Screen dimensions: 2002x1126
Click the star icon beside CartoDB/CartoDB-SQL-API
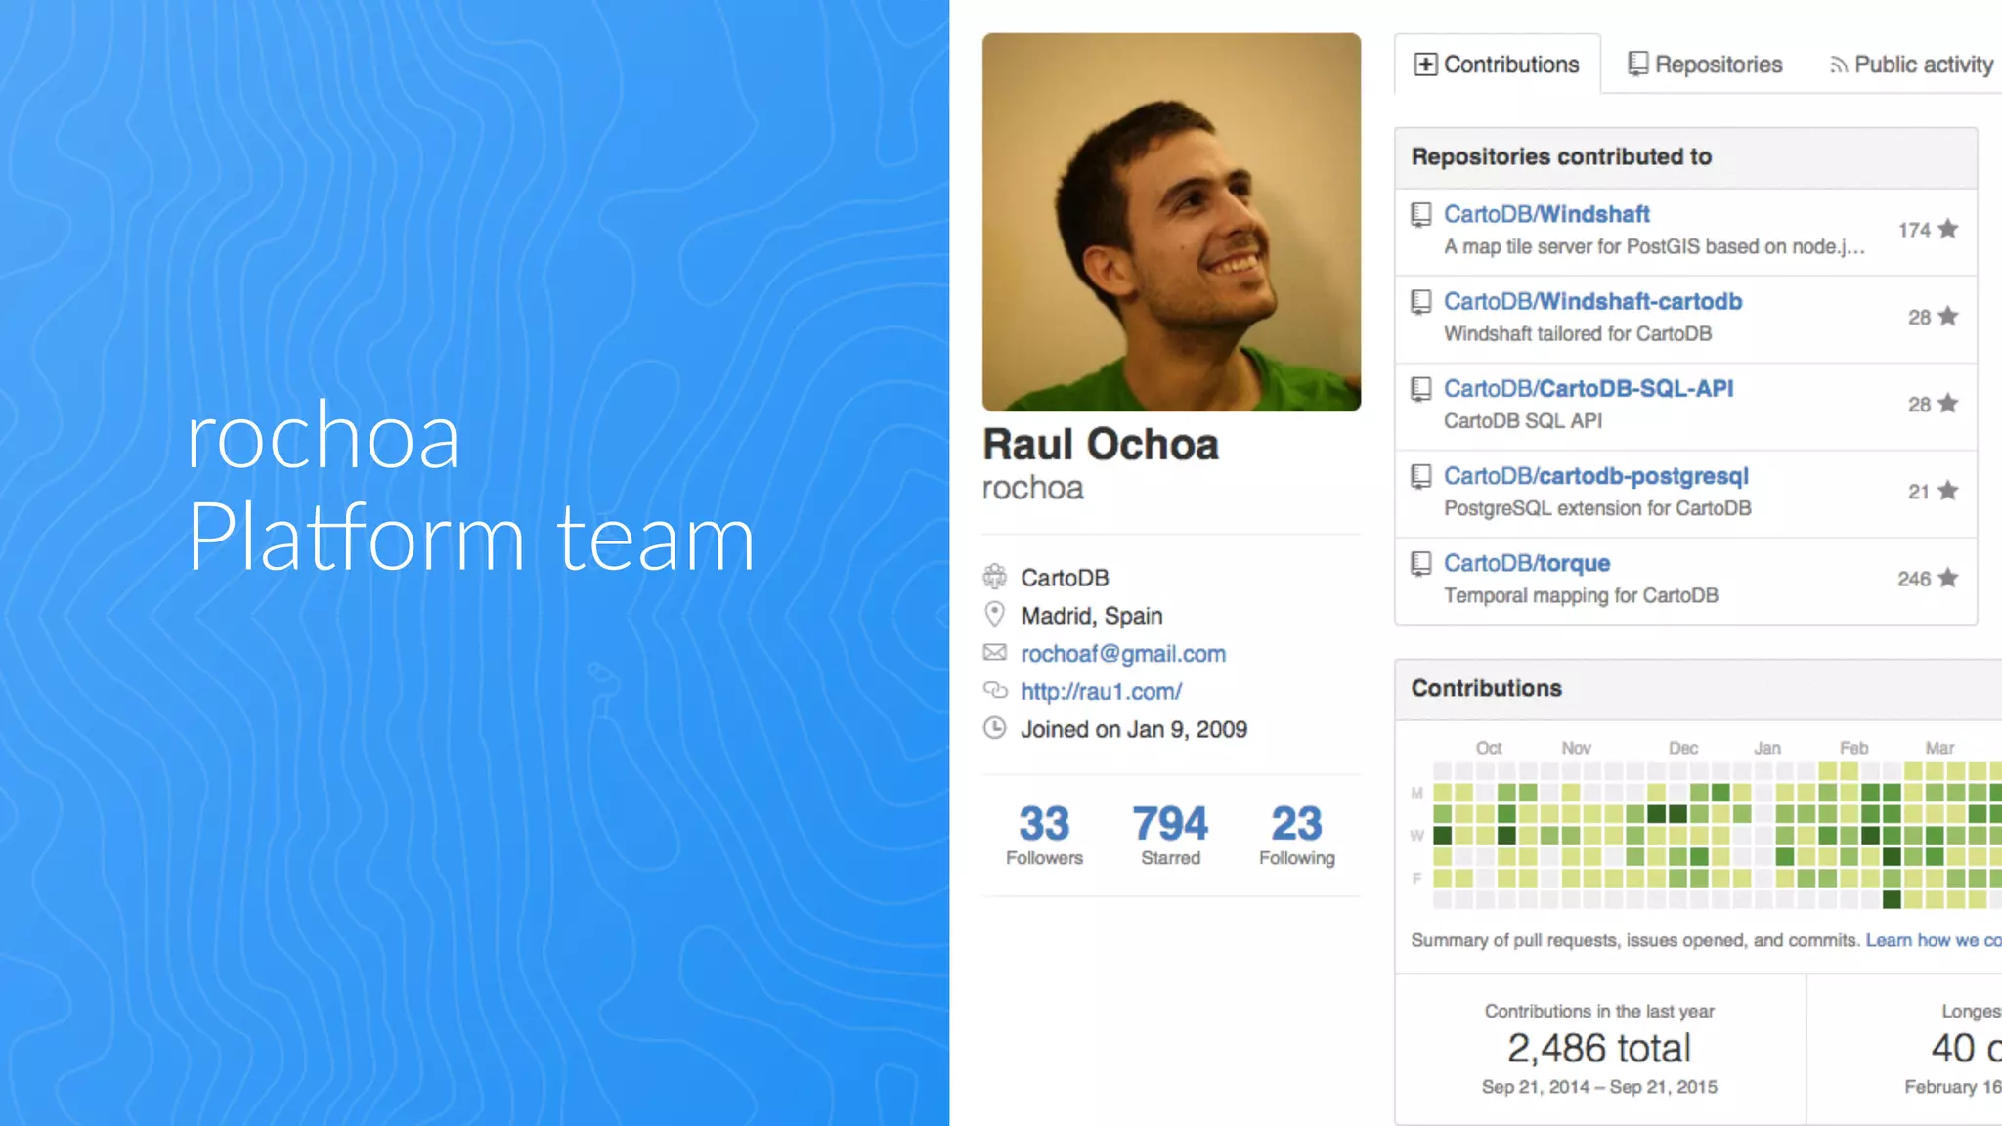(x=1947, y=403)
